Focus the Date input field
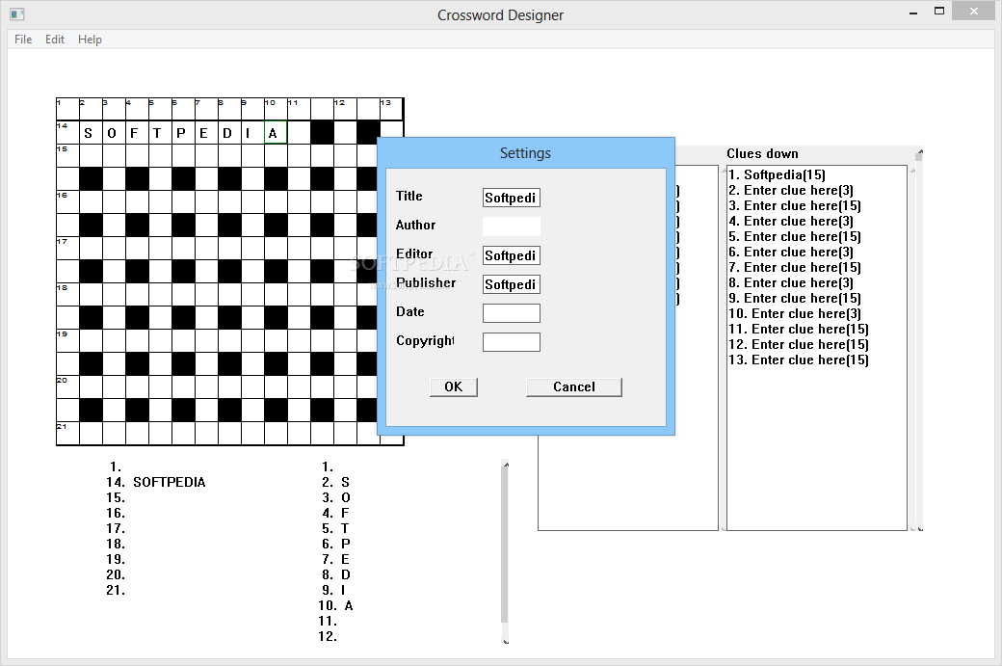This screenshot has width=1002, height=666. point(512,313)
